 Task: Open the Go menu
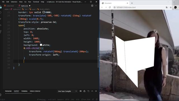pyautogui.click(x=25, y=2)
